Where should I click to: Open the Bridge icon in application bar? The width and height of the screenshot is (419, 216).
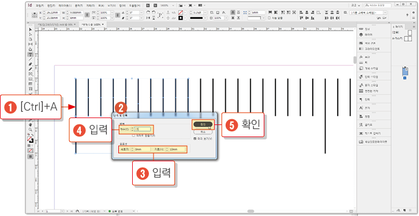[148, 5]
